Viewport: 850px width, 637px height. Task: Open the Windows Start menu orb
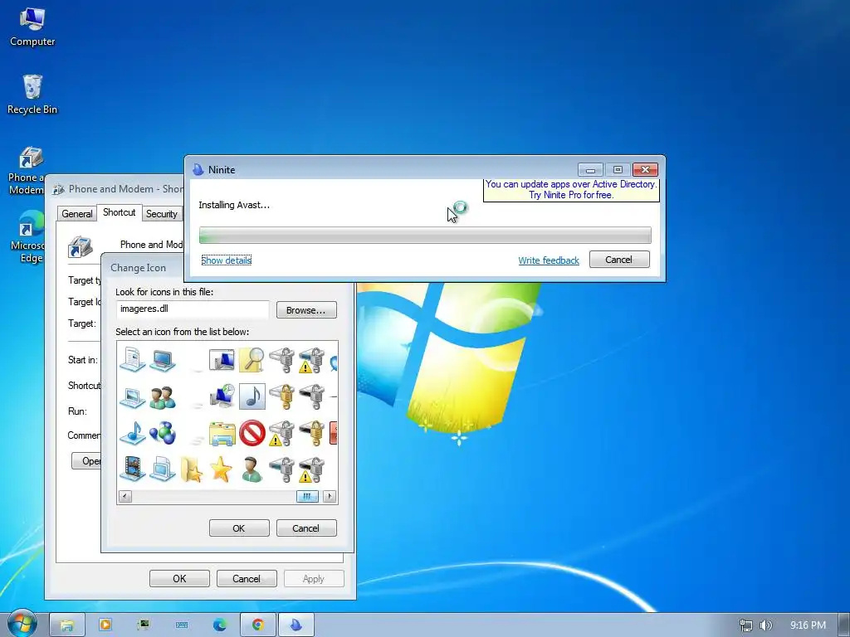tap(22, 624)
